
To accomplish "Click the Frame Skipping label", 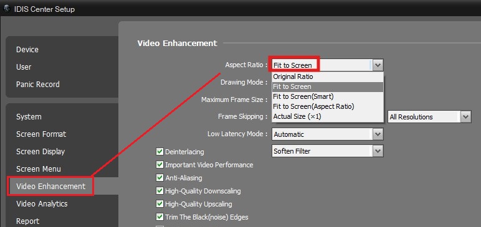I will [242, 117].
